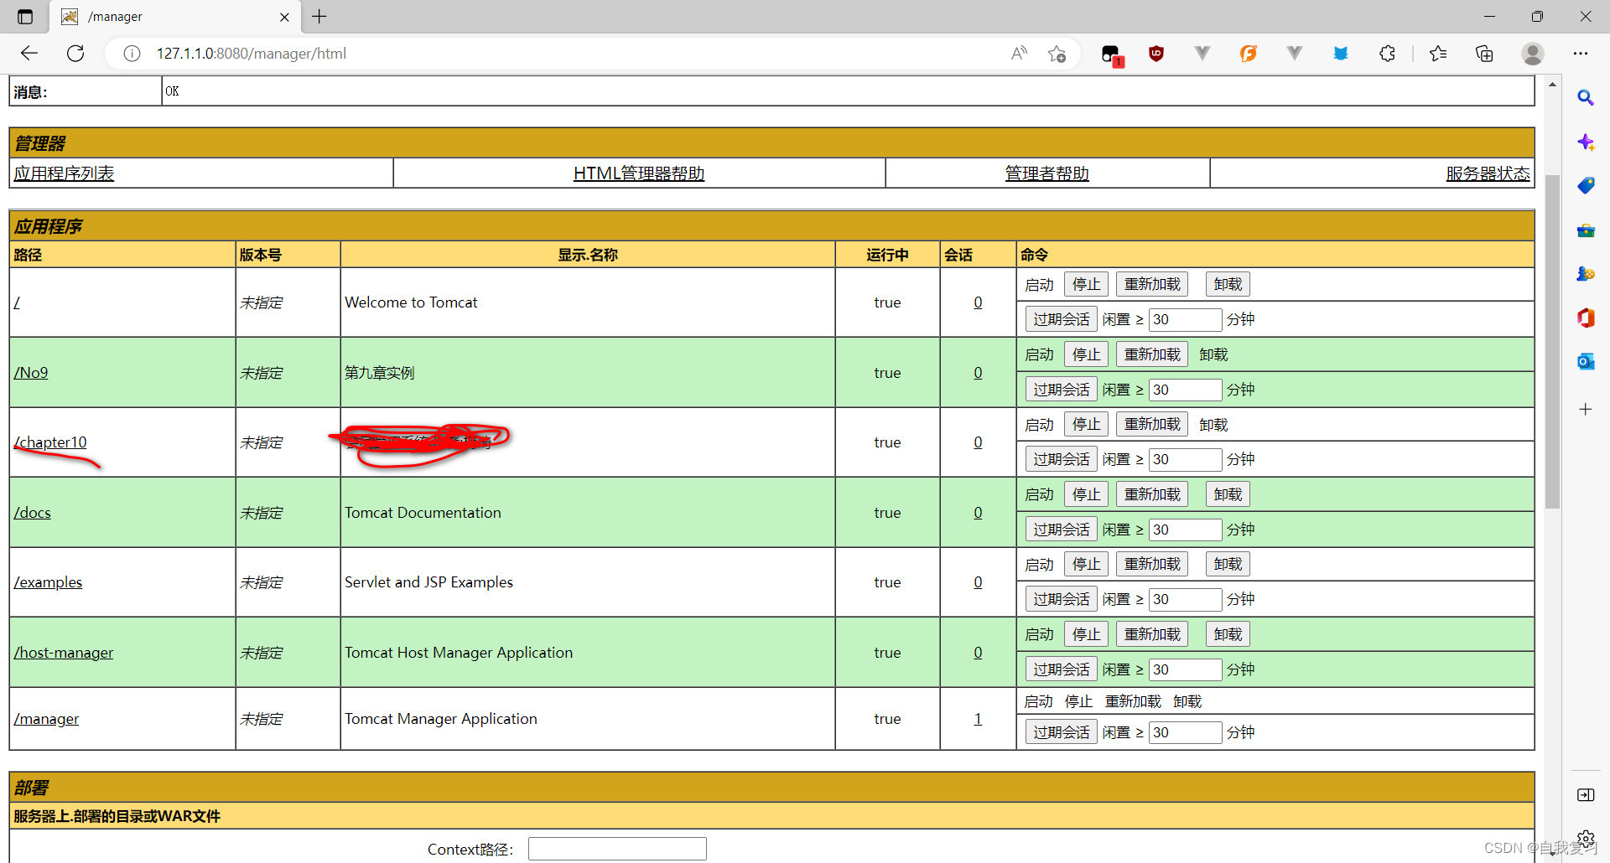The image size is (1610, 863).
Task: Open 管理者帮助 link
Action: [x=1047, y=173]
